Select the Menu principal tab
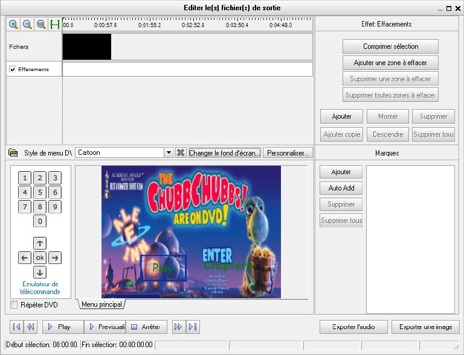This screenshot has height=355, width=464. (101, 304)
